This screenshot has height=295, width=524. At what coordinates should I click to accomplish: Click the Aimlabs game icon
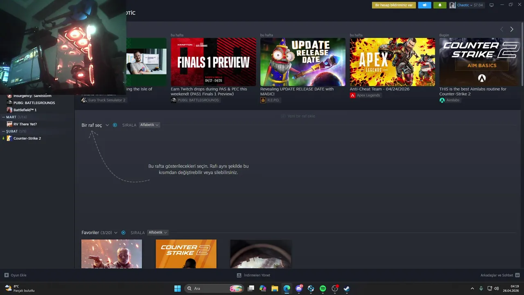point(442,100)
